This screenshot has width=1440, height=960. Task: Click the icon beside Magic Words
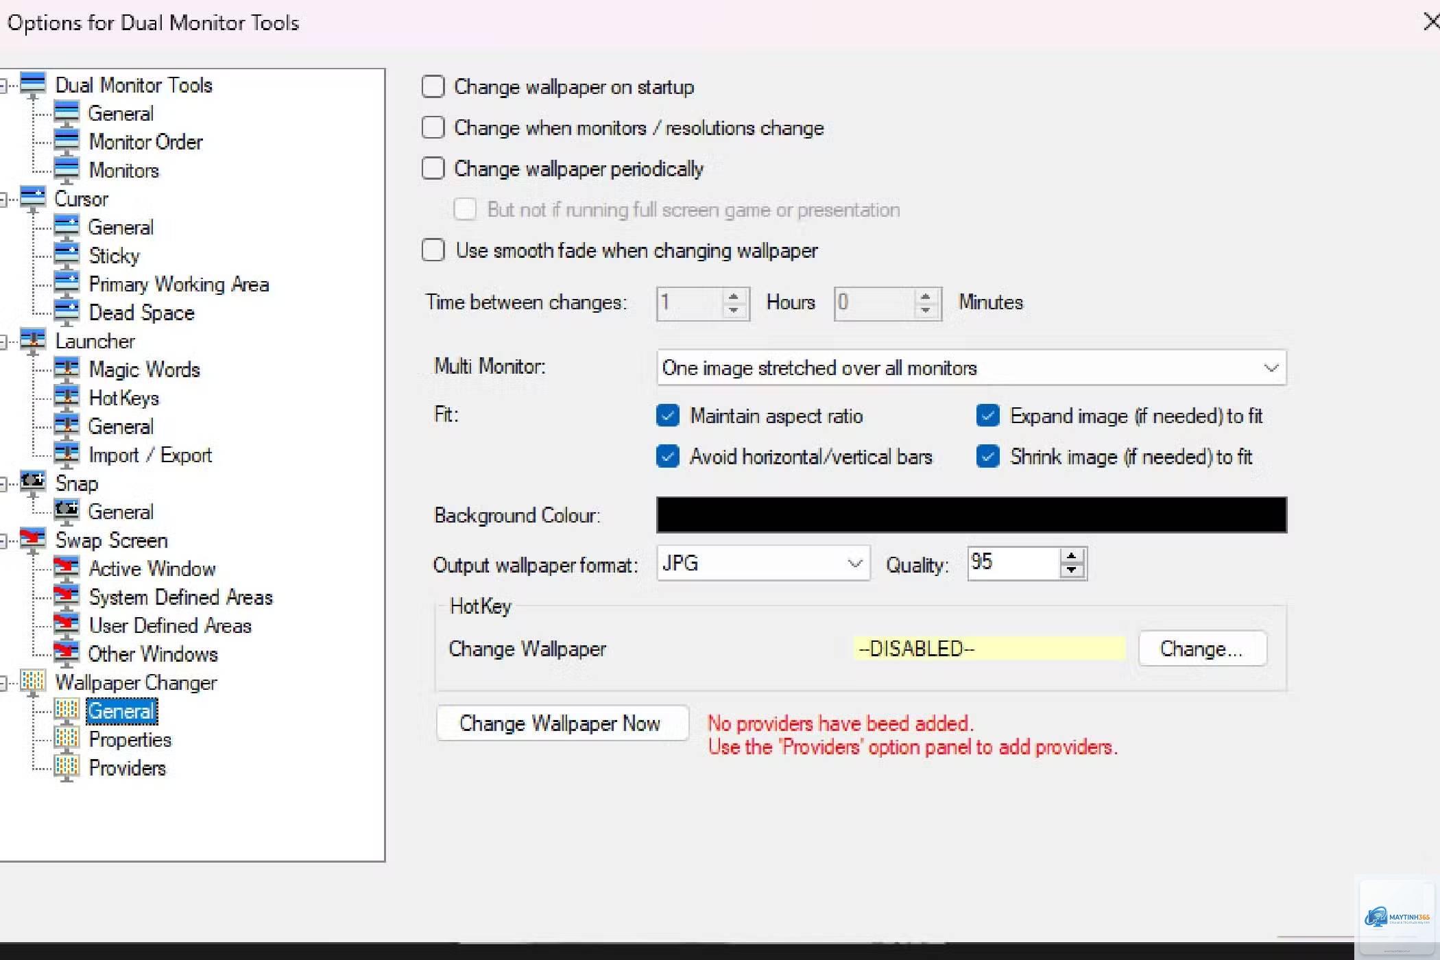pyautogui.click(x=67, y=370)
